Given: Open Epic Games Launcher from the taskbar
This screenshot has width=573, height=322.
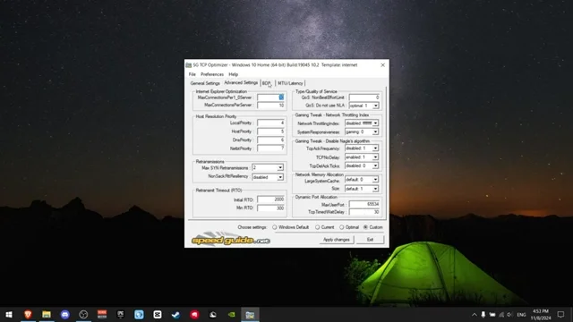Looking at the screenshot, I should click(x=121, y=314).
